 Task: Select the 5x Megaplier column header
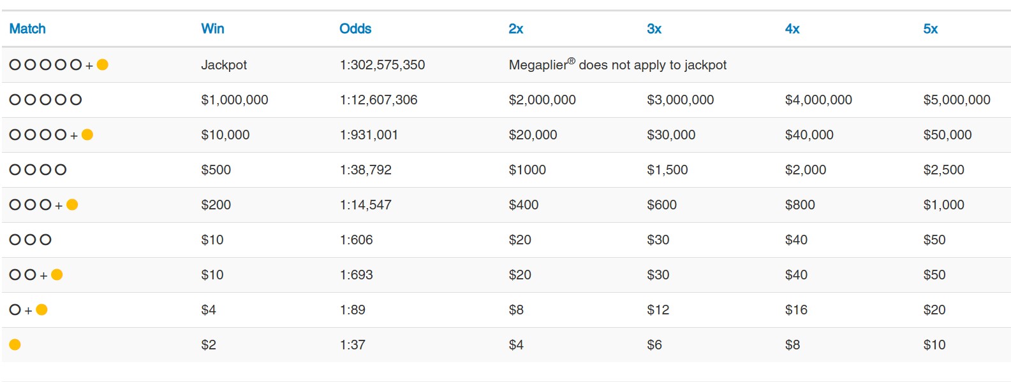click(x=930, y=29)
